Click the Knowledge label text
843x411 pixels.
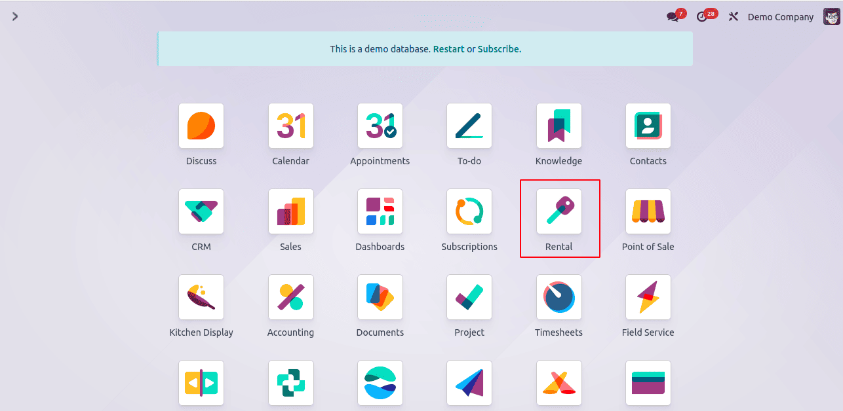[559, 161]
